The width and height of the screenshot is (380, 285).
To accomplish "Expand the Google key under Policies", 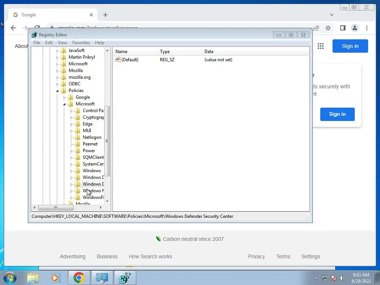I will point(64,98).
